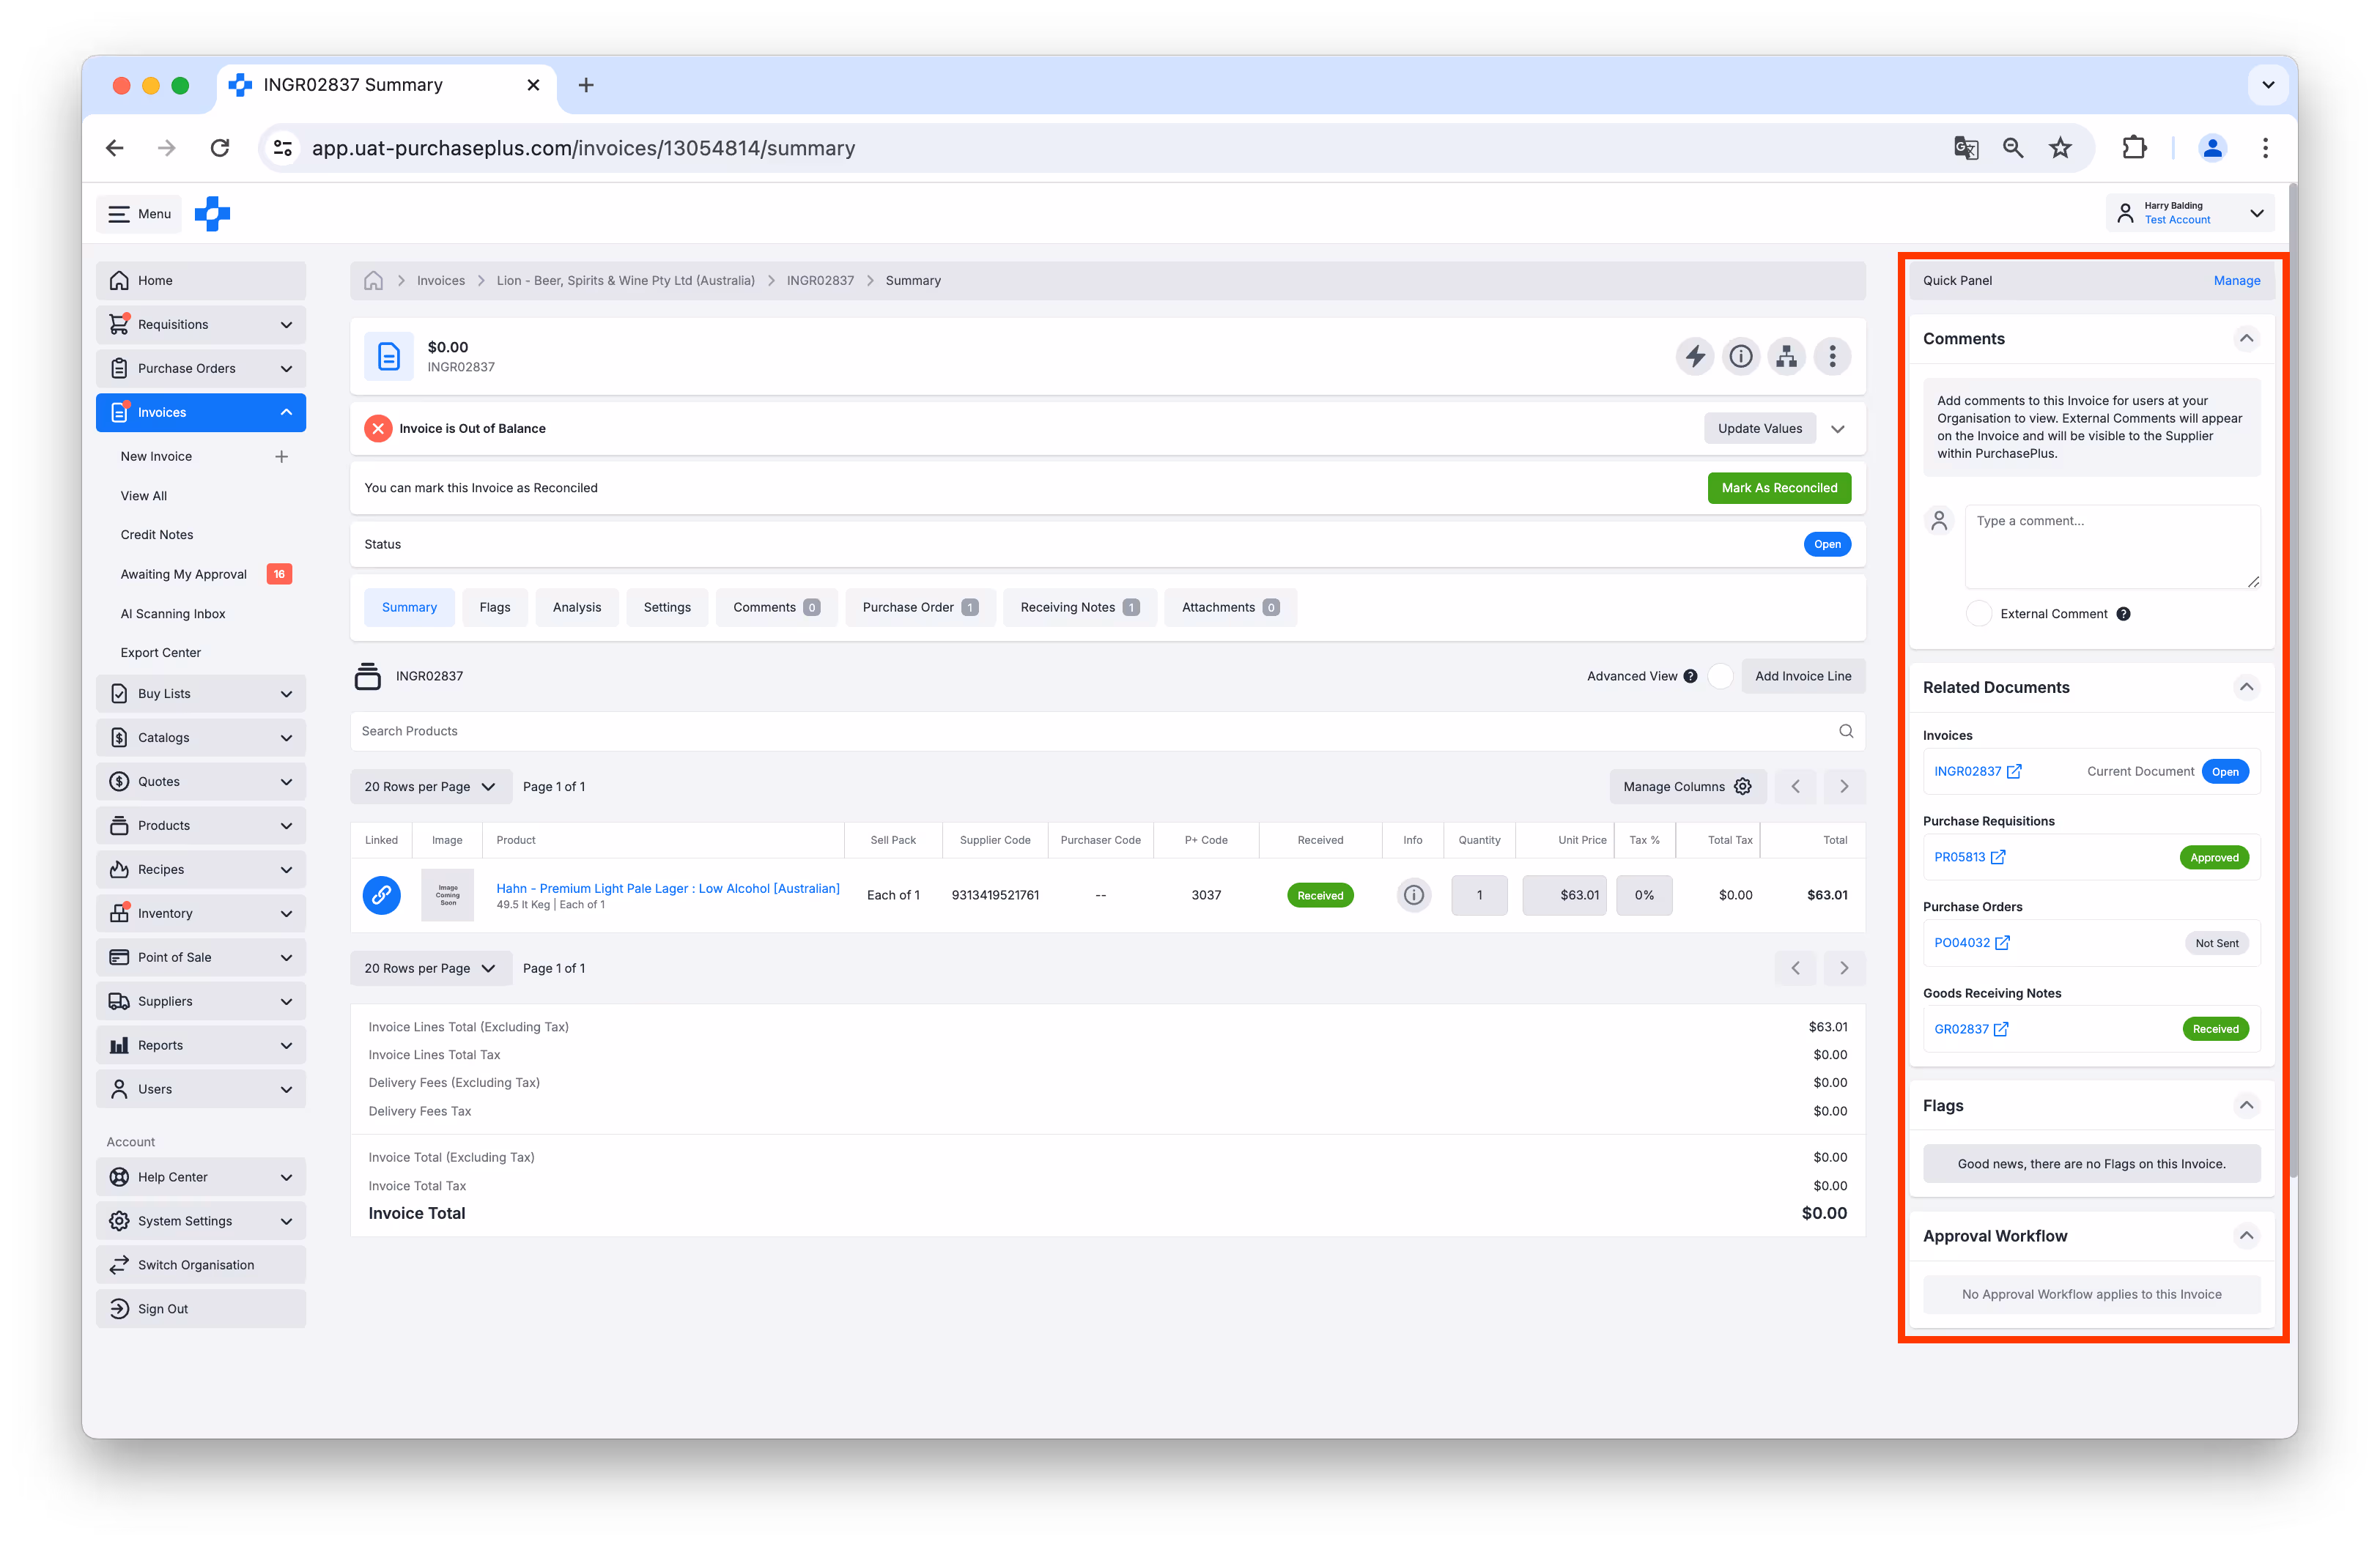Open the 20 Rows per Page dropdown
This screenshot has width=2380, height=1547.
430,787
